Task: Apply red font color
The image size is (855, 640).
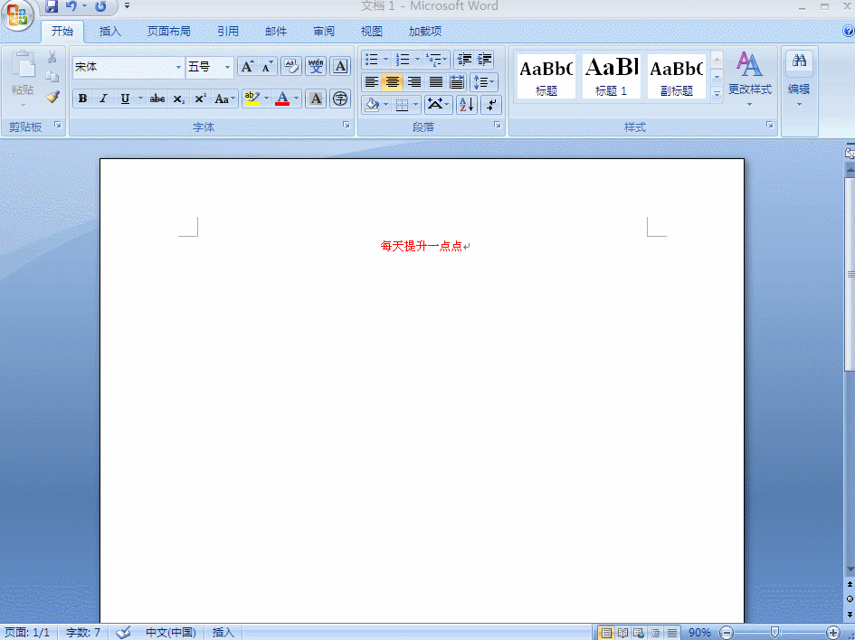Action: click(x=282, y=99)
